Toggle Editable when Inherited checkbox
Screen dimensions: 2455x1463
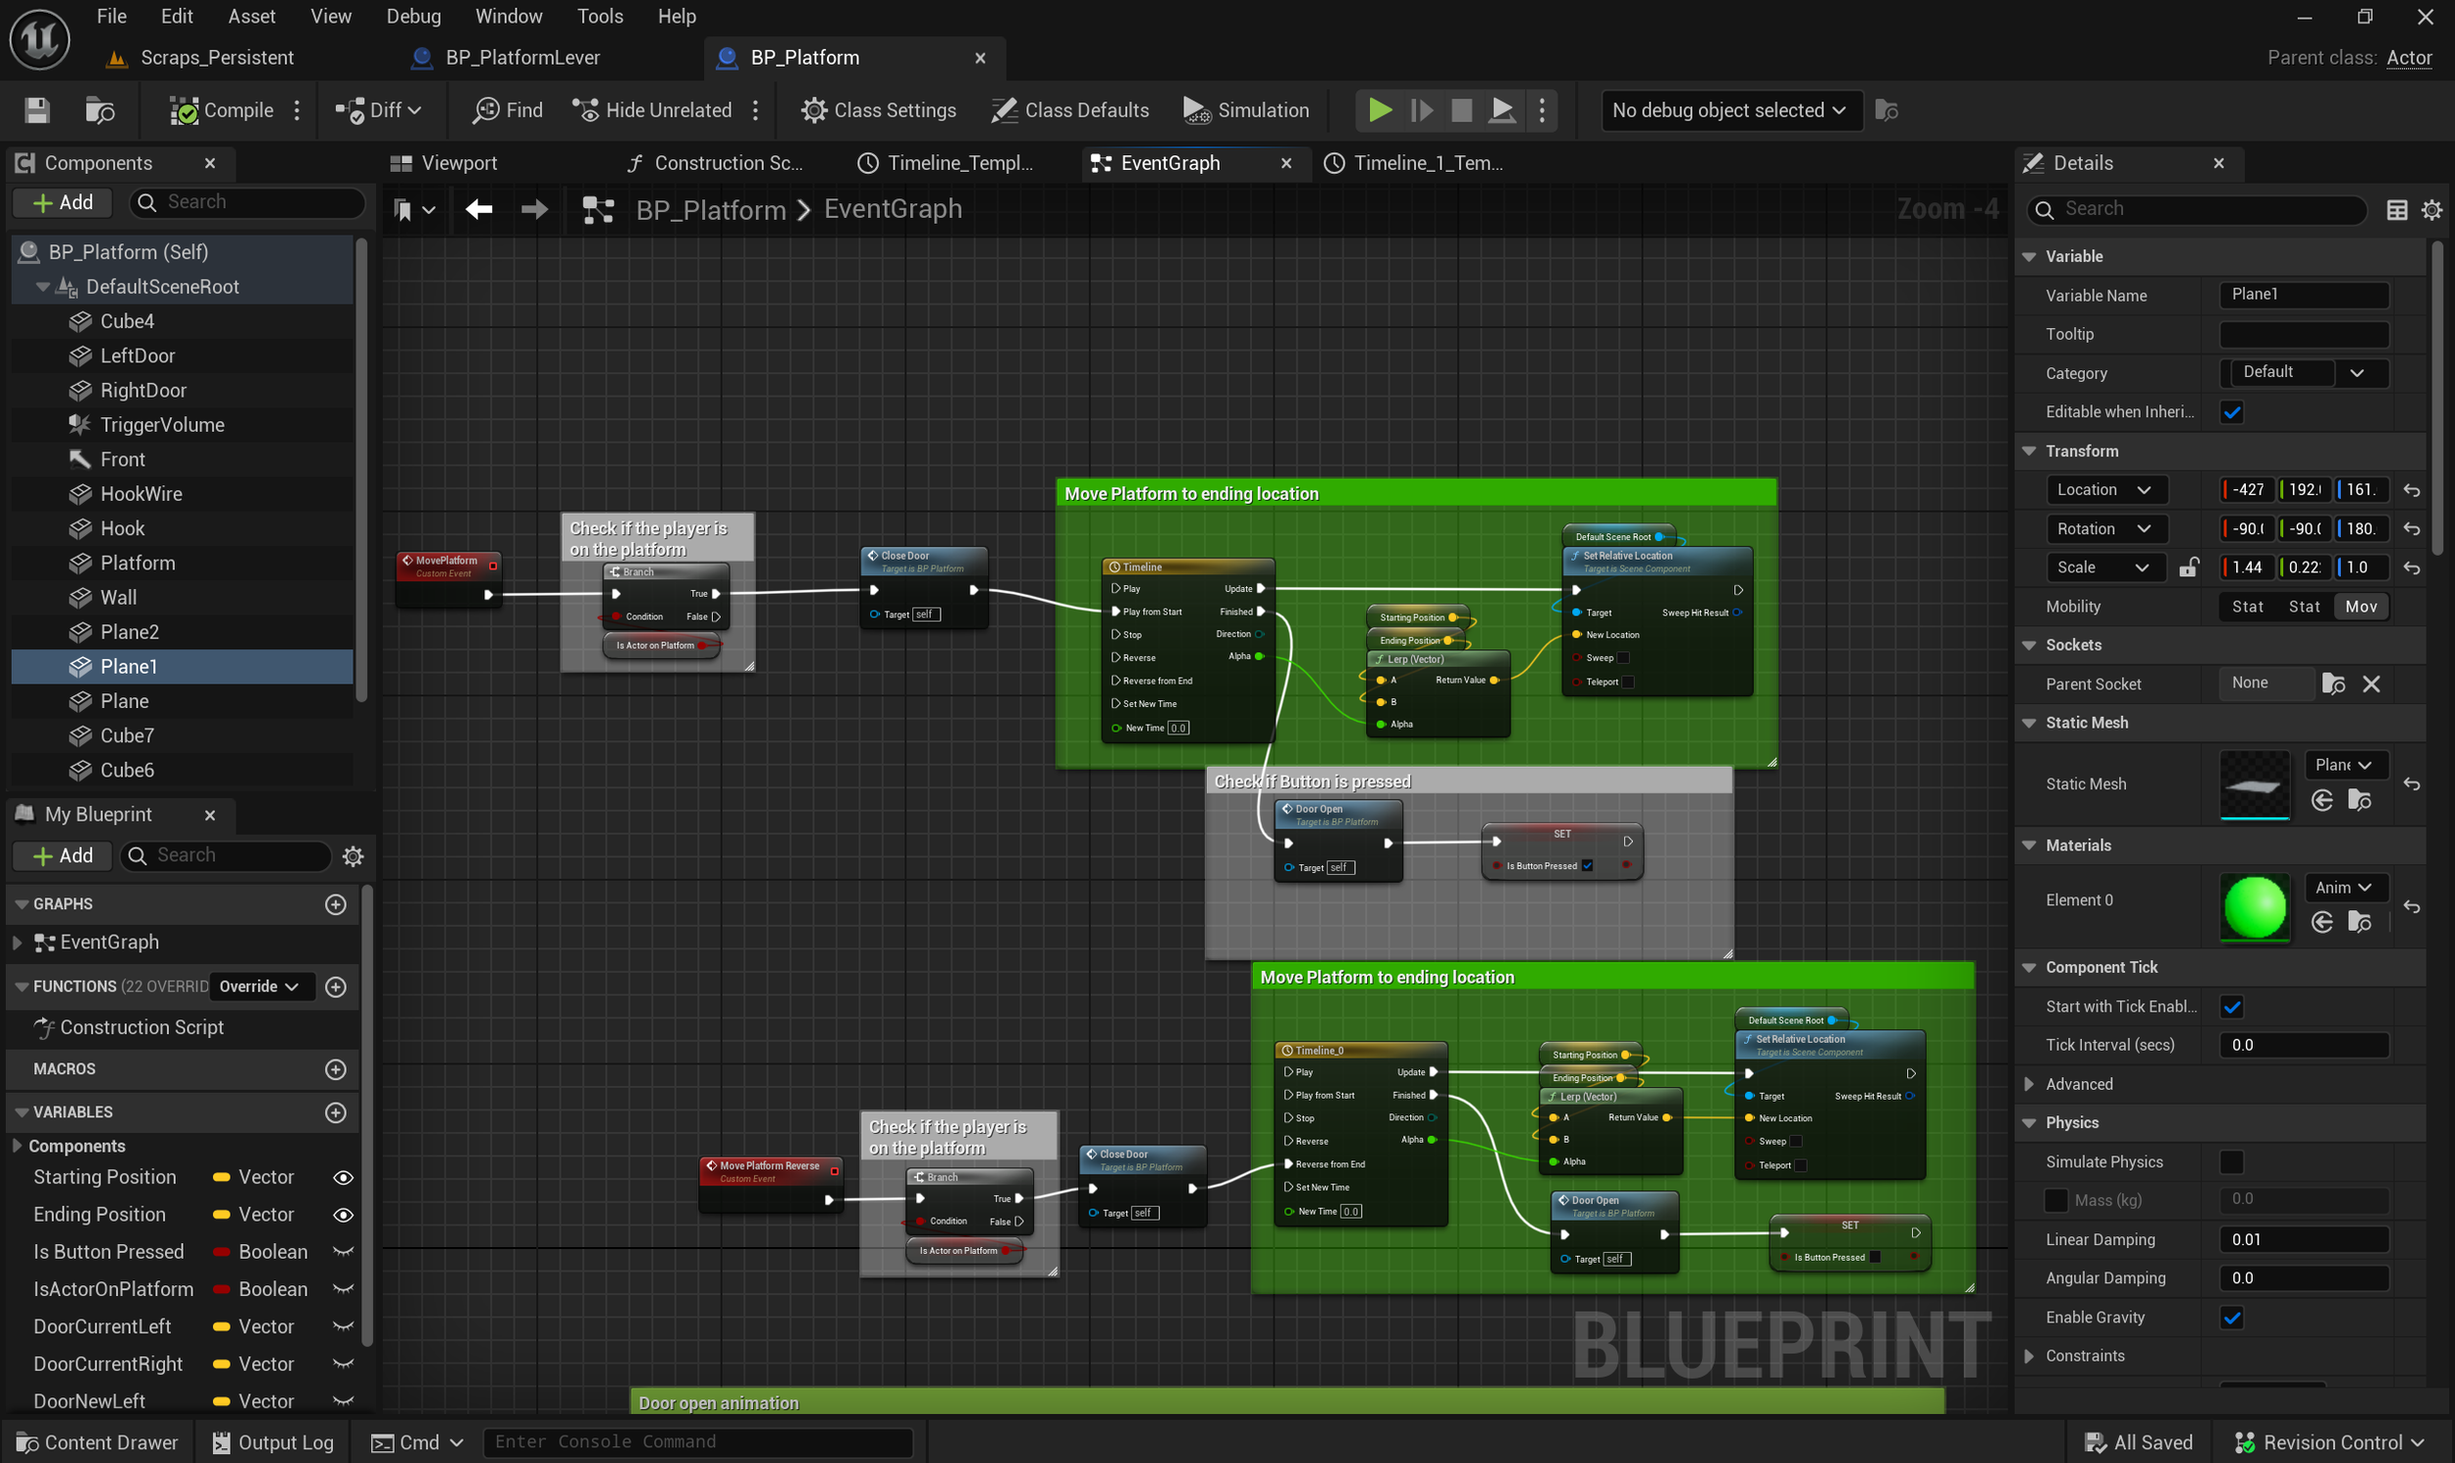tap(2232, 412)
